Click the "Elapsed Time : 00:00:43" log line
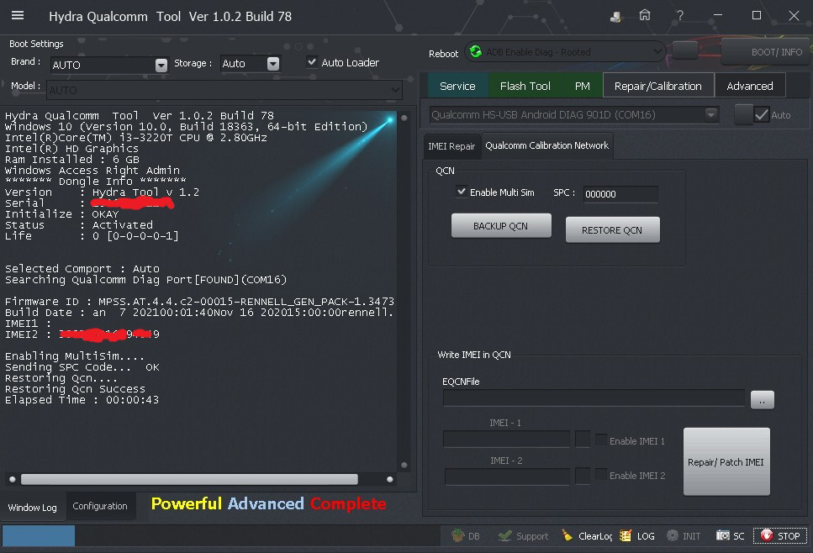The width and height of the screenshot is (813, 553). tap(82, 399)
